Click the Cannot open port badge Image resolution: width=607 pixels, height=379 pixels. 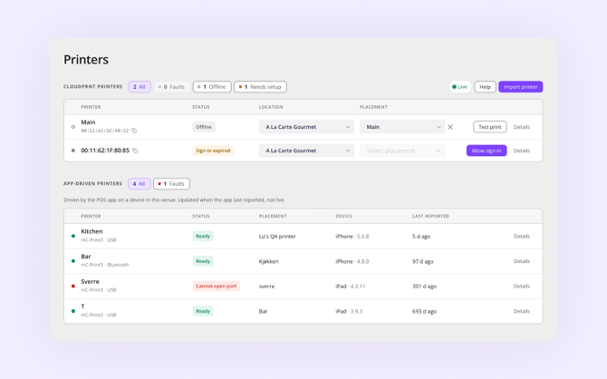tap(216, 286)
